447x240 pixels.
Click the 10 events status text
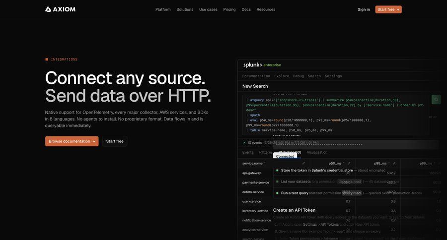(x=255, y=143)
